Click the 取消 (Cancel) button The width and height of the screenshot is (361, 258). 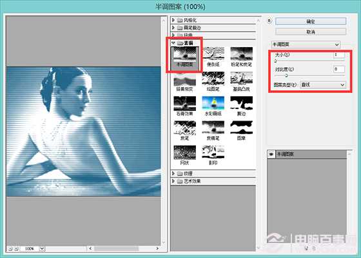click(x=311, y=32)
